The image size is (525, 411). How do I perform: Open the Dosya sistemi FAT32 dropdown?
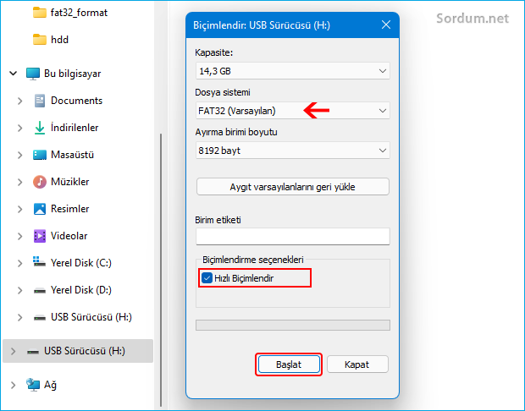(x=293, y=111)
